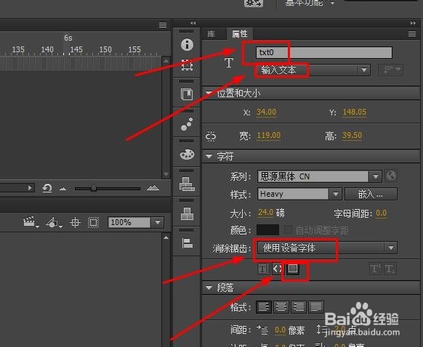The width and height of the screenshot is (423, 347).
Task: Open the Edit Scene clapperboard icon
Action: pyautogui.click(x=31, y=222)
